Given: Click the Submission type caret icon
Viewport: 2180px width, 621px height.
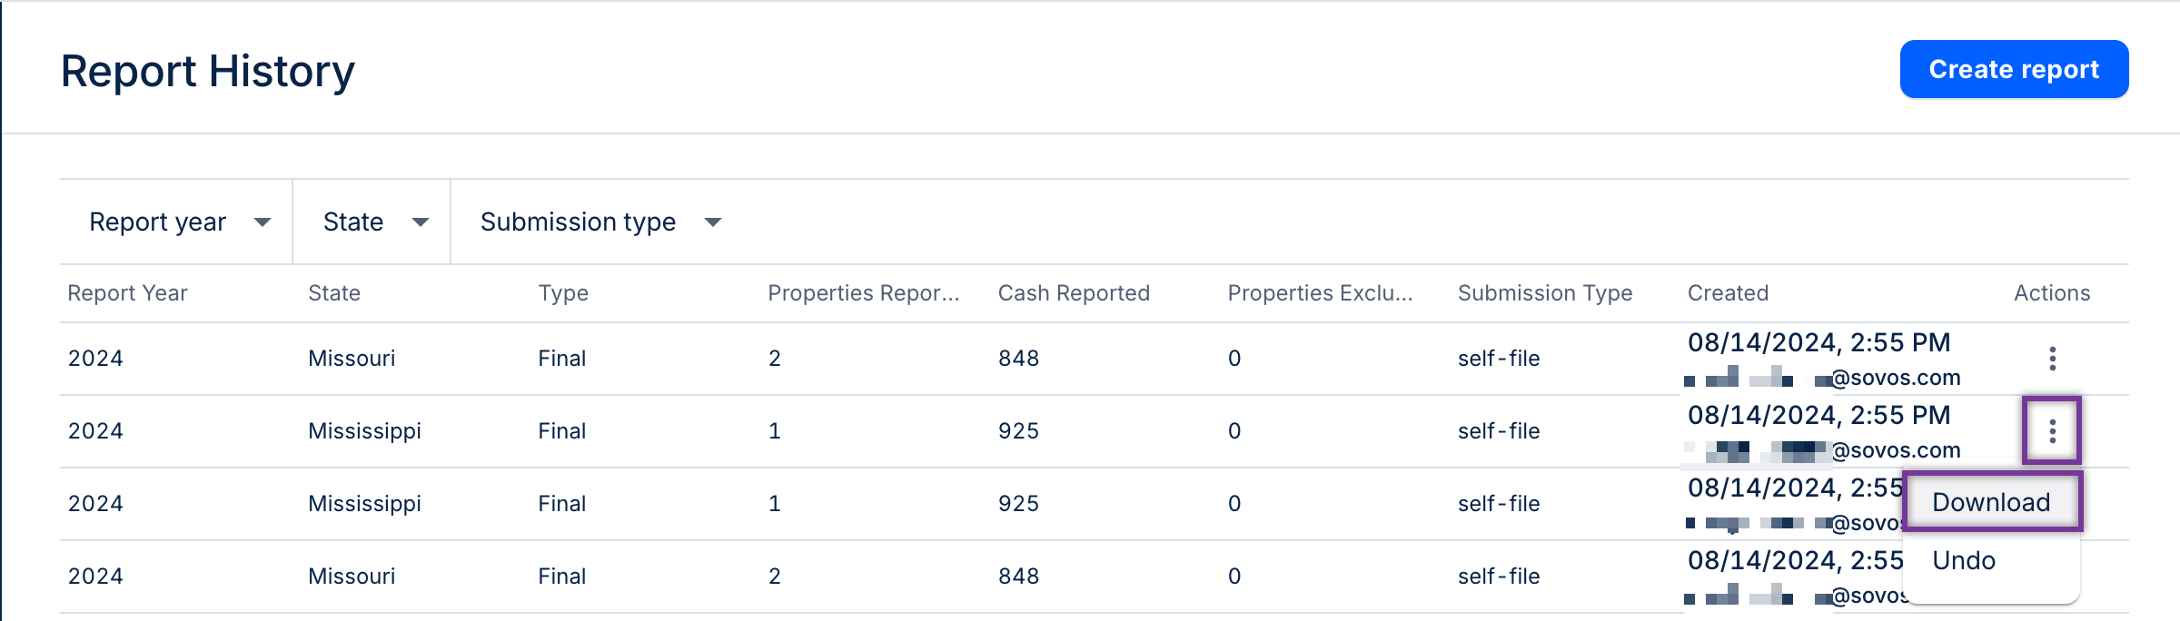Looking at the screenshot, I should click(x=713, y=222).
